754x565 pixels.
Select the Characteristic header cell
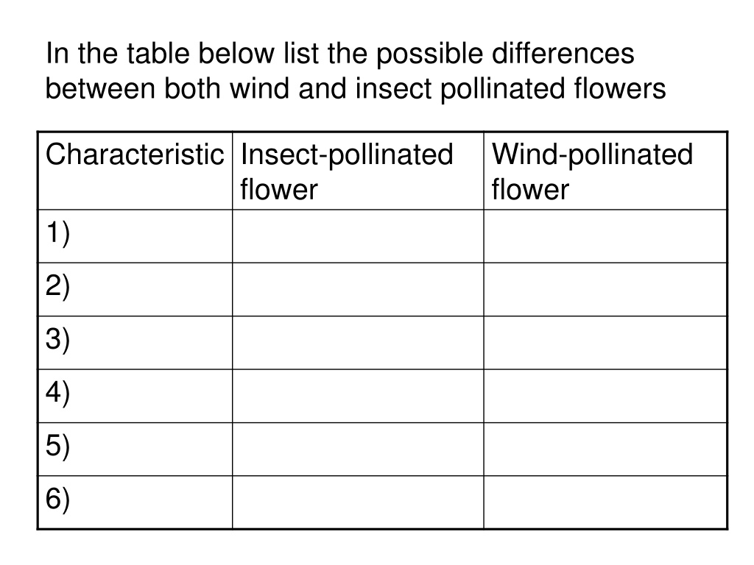click(135, 171)
